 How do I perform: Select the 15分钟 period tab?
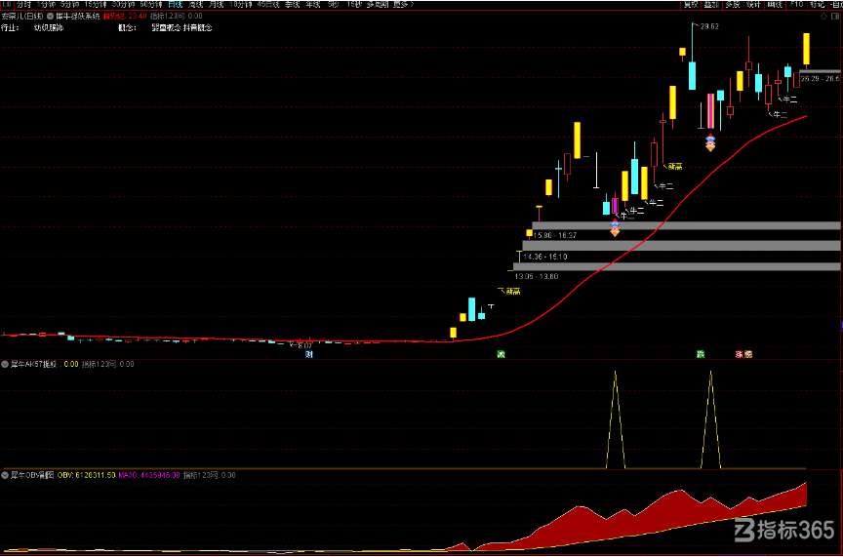tap(97, 4)
